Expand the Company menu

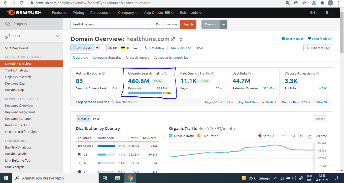[x=128, y=13]
